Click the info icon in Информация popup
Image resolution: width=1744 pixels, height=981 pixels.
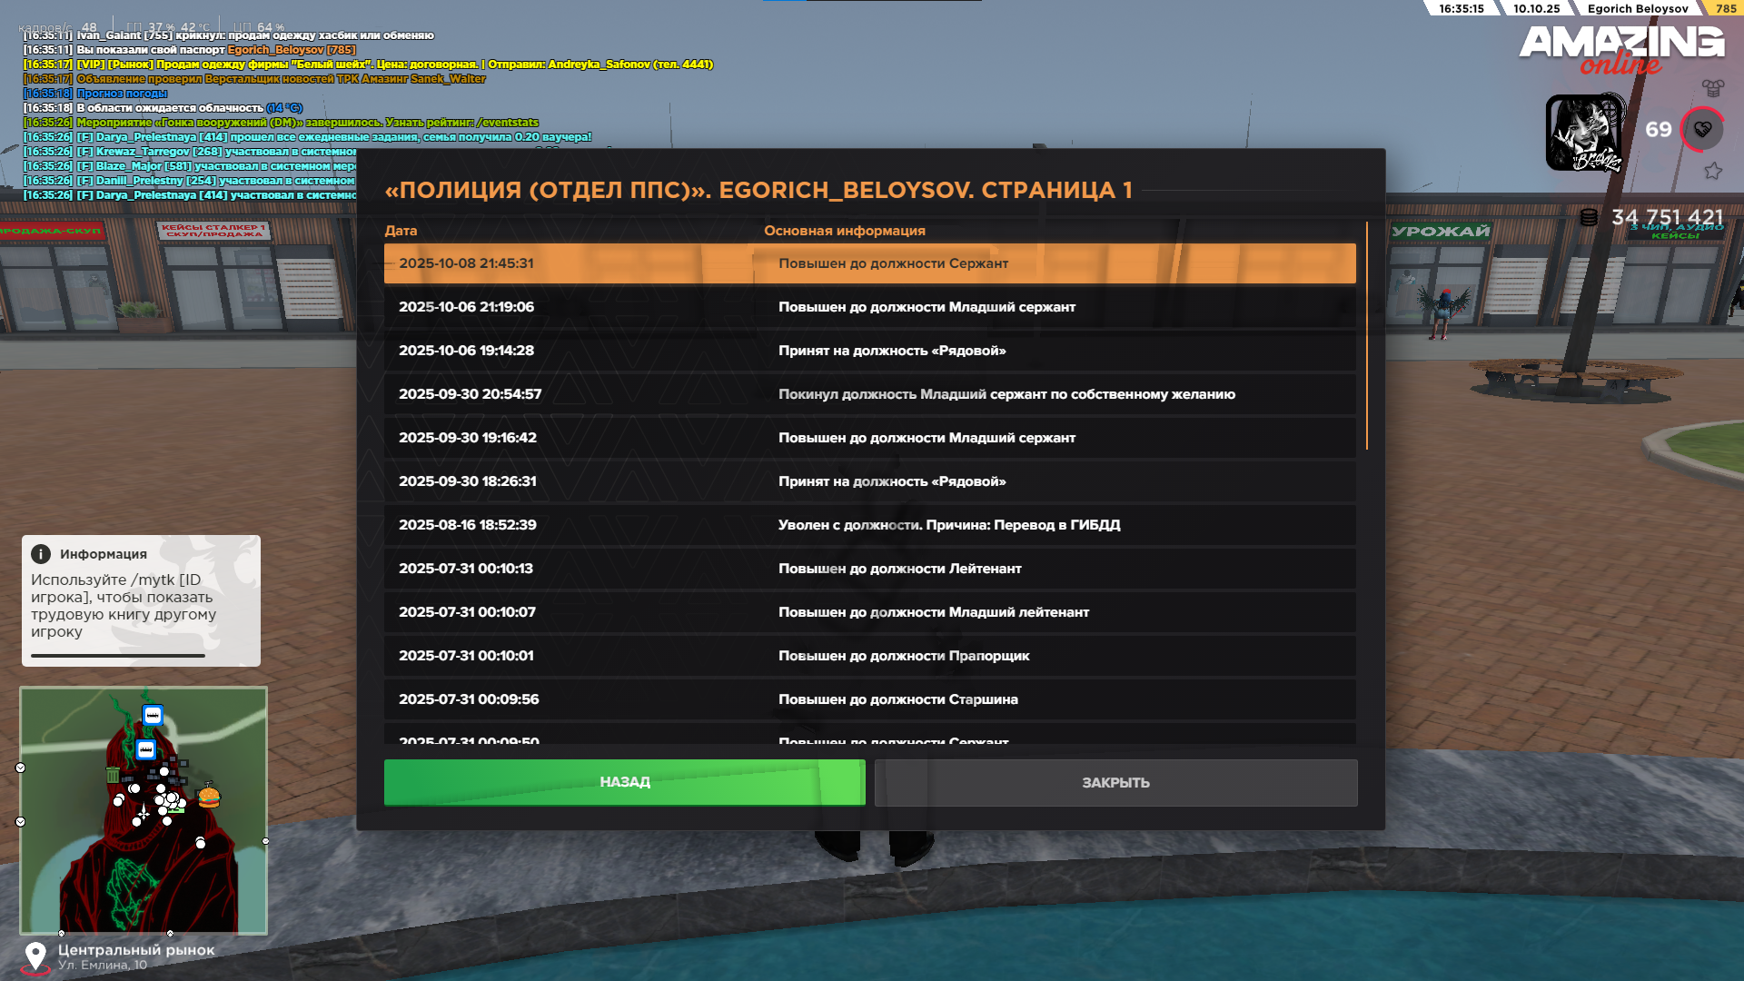[x=41, y=554]
